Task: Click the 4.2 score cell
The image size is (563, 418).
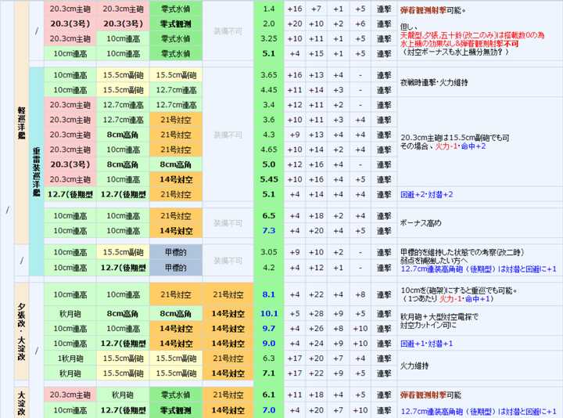Action: [268, 268]
